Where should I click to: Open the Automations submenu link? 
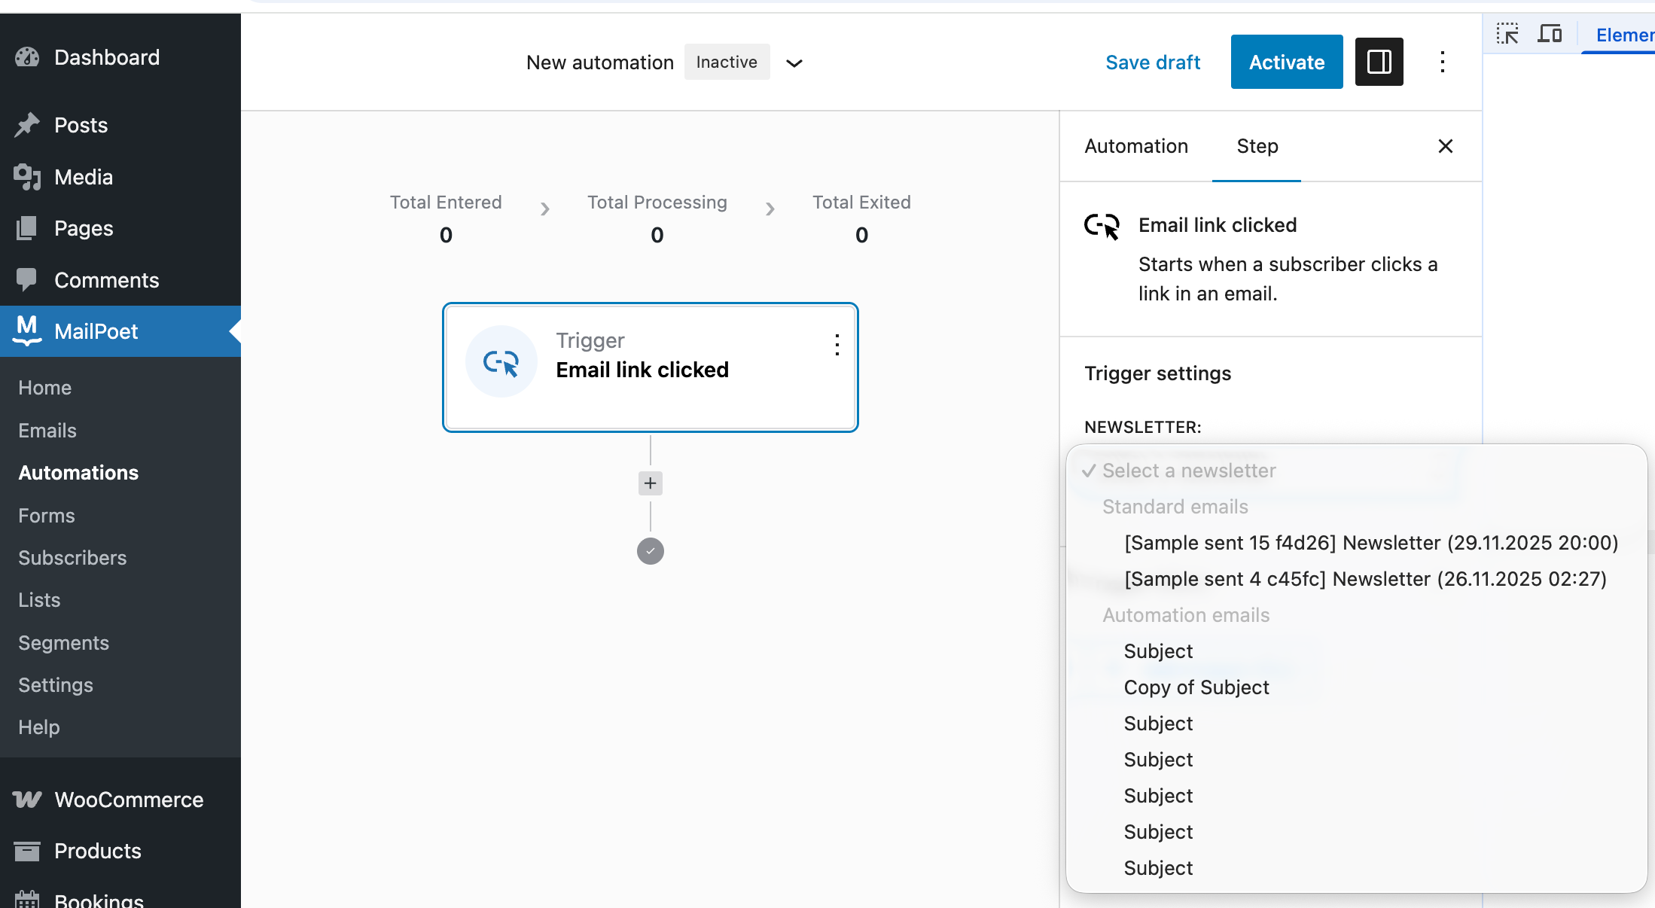click(x=78, y=473)
